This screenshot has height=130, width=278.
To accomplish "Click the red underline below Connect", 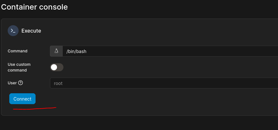I will point(35,108).
